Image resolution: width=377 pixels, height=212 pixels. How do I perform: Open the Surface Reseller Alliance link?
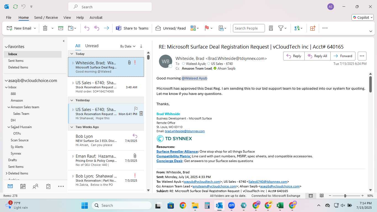pyautogui.click(x=177, y=152)
